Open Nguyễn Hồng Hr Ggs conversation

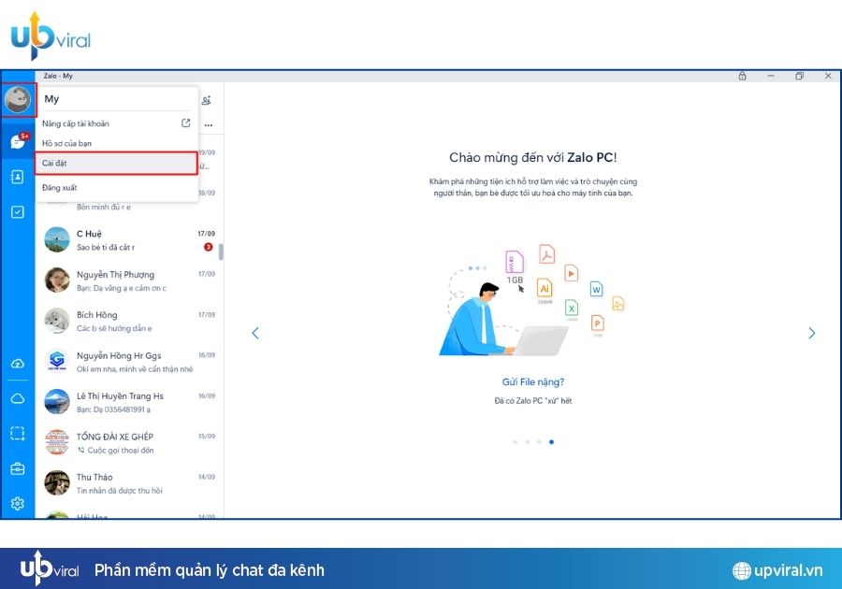129,362
